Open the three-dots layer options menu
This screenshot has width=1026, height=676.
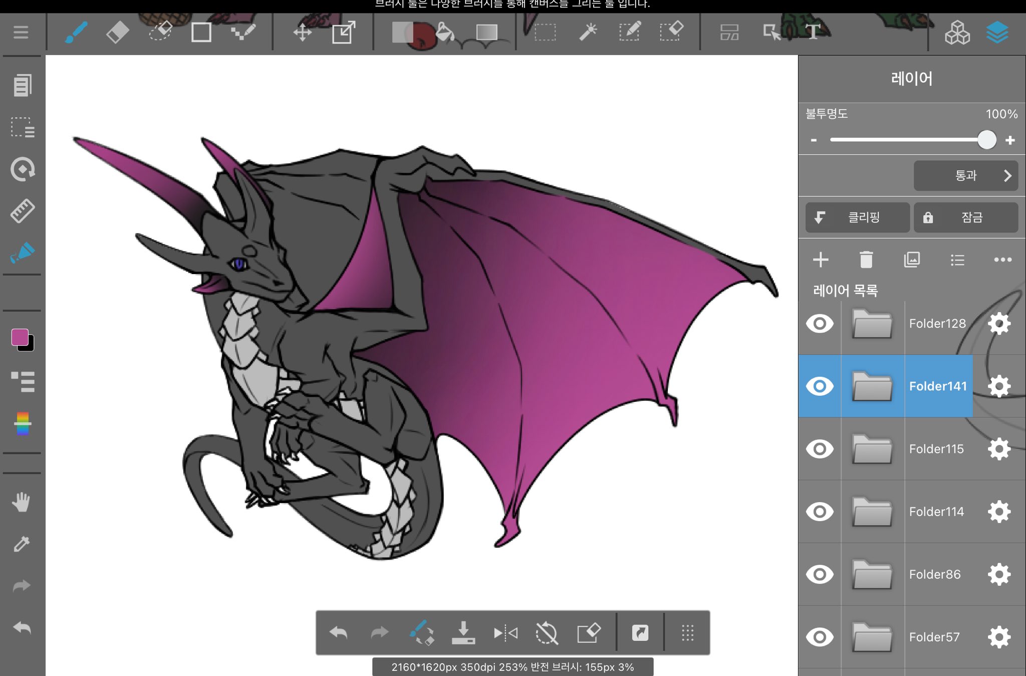click(1002, 260)
